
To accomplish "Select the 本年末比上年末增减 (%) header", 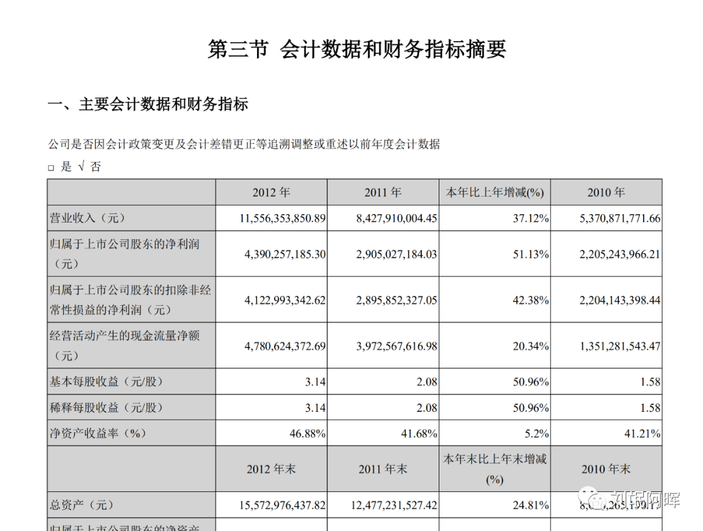I will pos(495,469).
